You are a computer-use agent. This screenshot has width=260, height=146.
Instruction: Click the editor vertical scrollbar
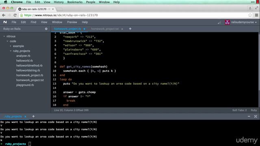[259, 62]
